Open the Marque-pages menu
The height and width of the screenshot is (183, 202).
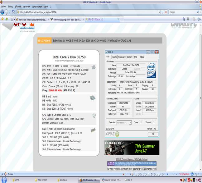click(x=37, y=7)
